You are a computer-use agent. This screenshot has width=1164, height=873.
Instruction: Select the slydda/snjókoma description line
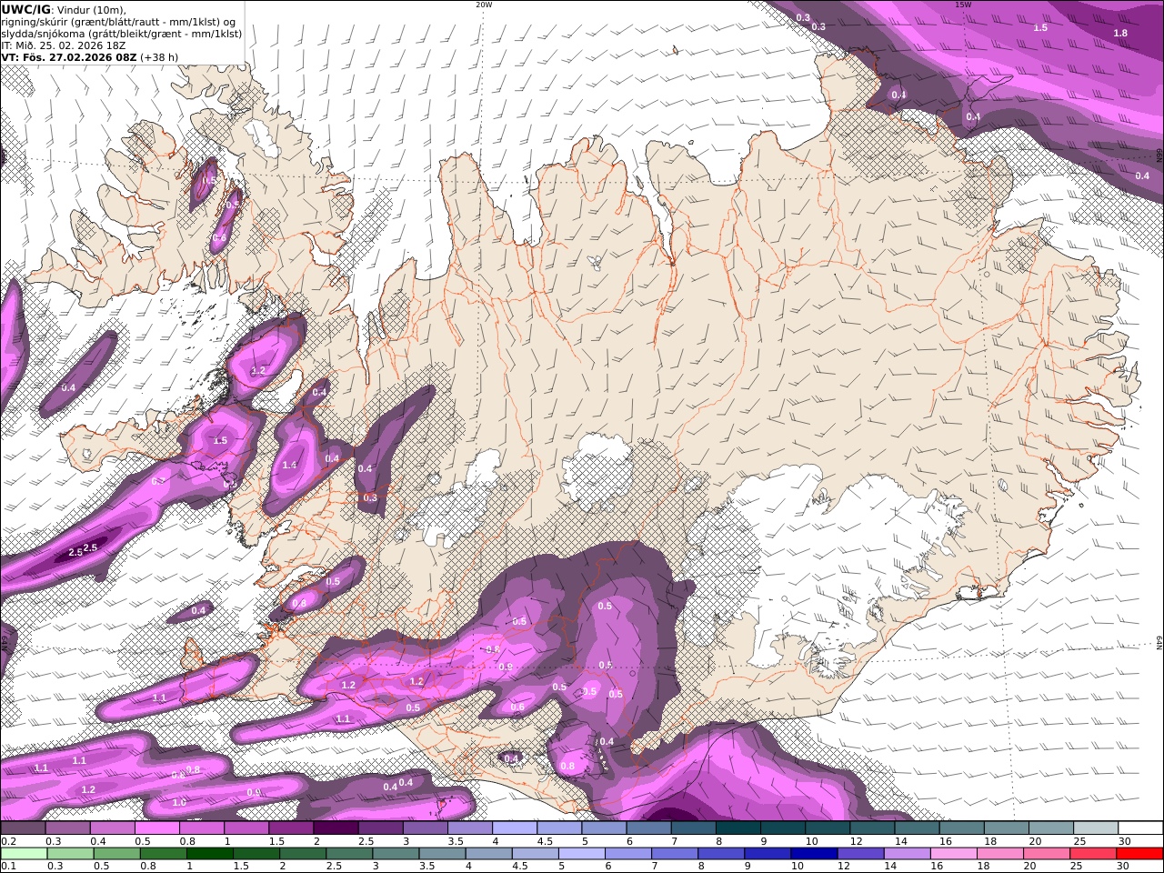tap(122, 34)
